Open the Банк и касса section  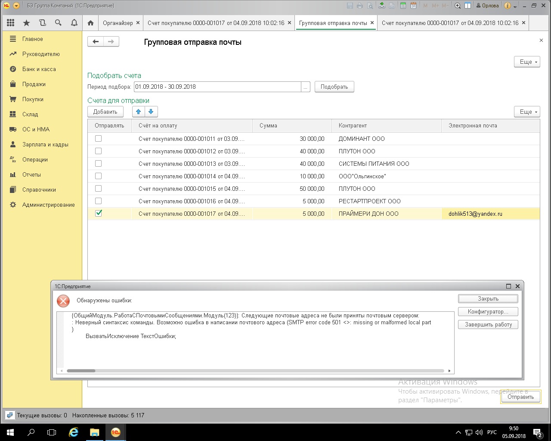[x=39, y=69]
